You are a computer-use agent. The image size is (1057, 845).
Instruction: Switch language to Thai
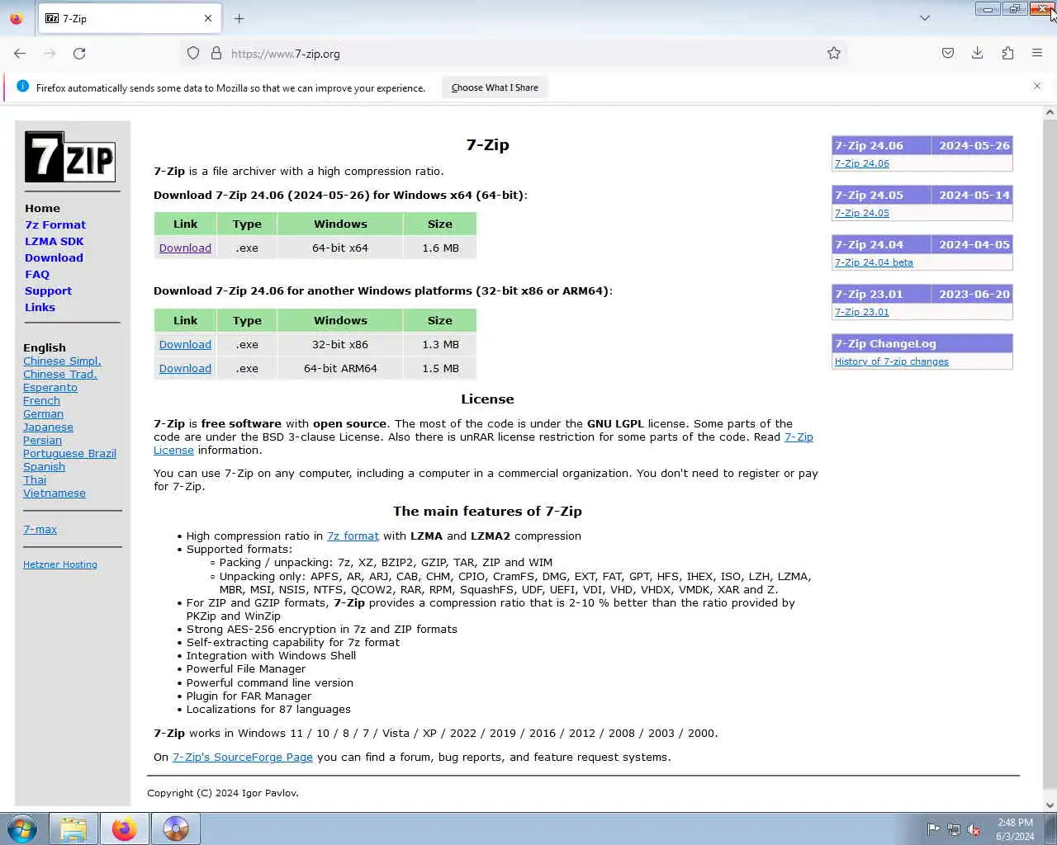click(x=35, y=480)
